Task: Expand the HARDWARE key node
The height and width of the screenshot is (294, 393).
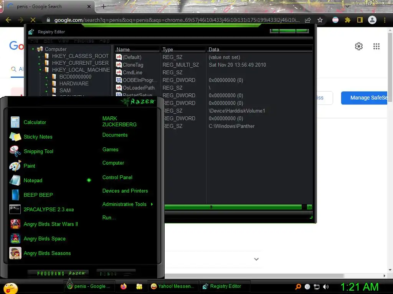Action: [46, 84]
